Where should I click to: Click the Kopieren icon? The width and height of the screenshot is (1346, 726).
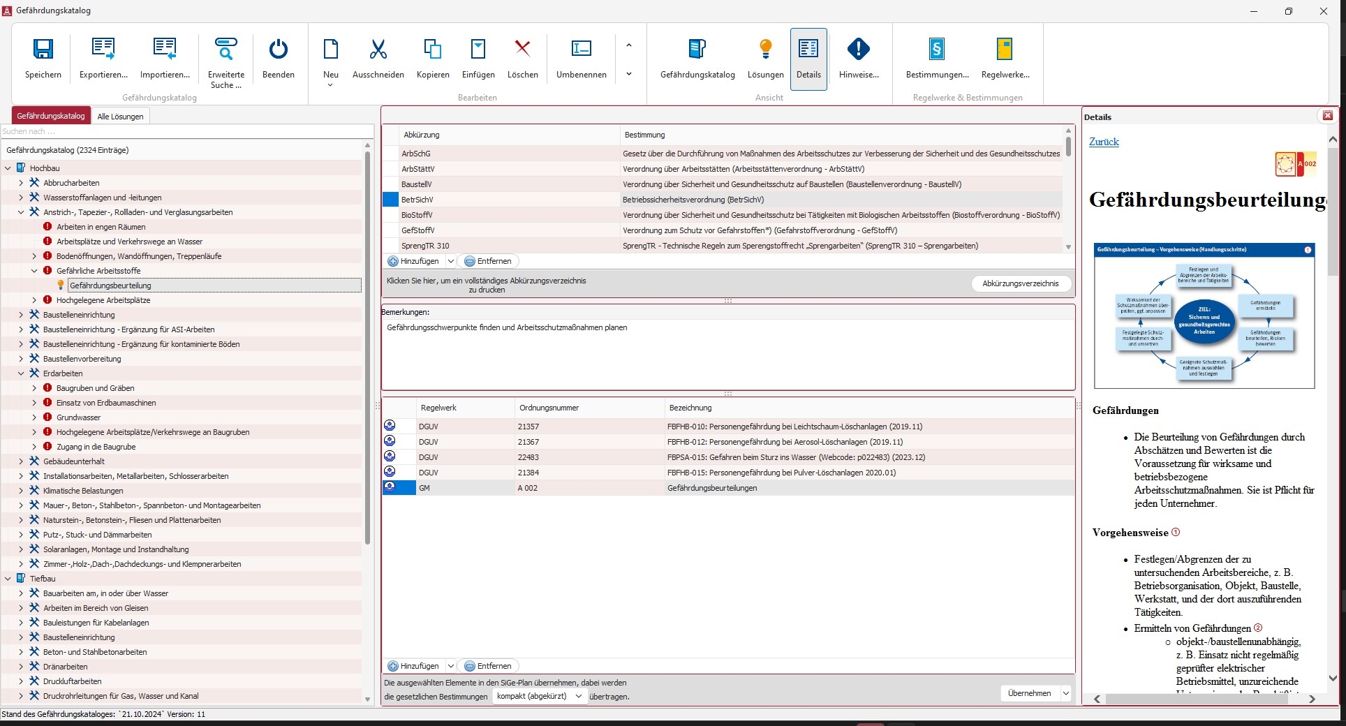click(x=433, y=49)
